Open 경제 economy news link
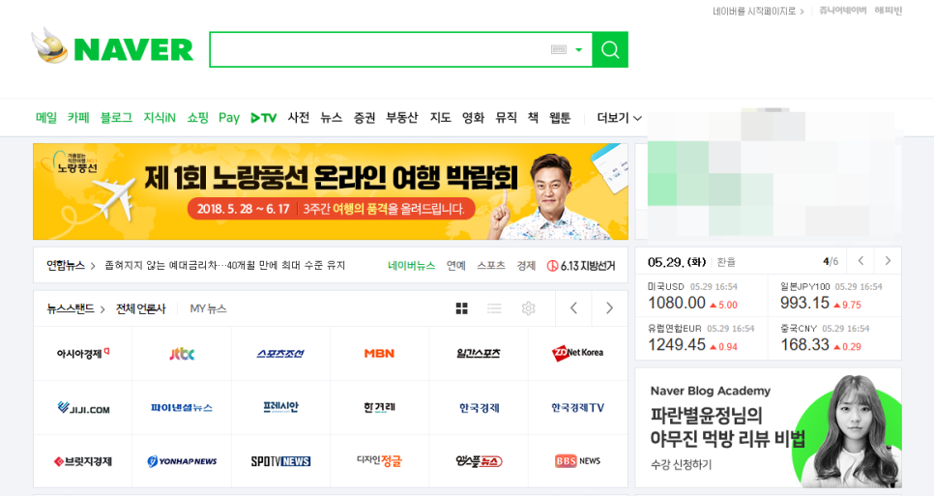Screen dimensions: 934x496 coord(526,266)
